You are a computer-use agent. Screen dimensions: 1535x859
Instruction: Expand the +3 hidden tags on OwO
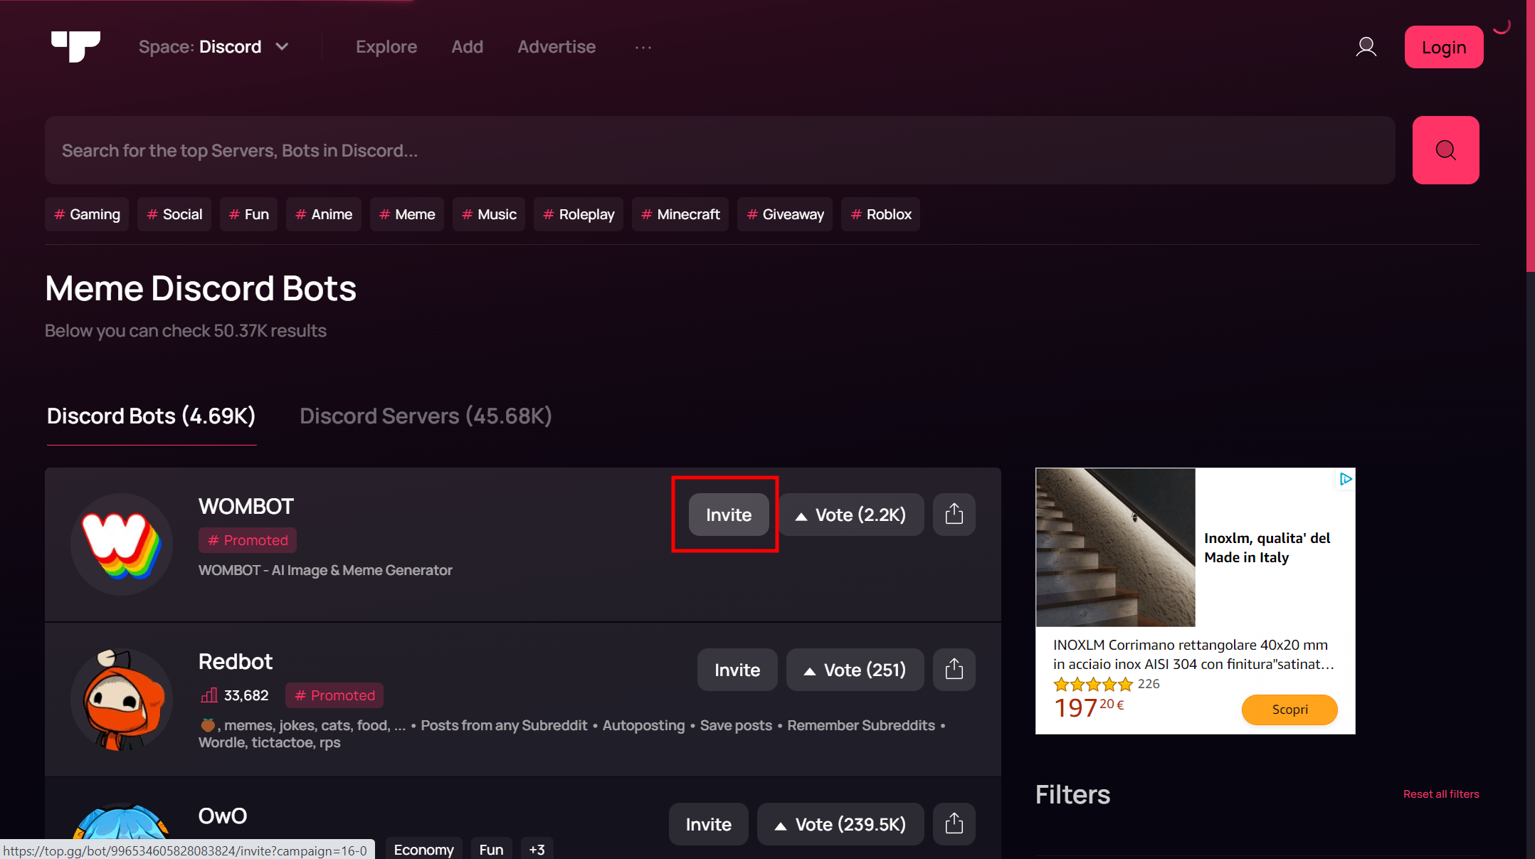pos(537,849)
